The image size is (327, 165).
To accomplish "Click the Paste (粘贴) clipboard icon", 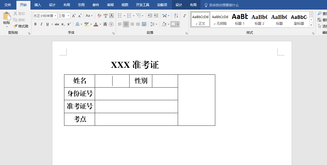I will [7, 16].
